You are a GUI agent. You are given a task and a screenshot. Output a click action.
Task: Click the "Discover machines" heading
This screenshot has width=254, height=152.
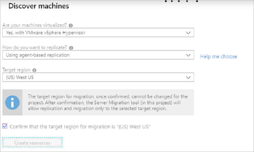coord(39,6)
